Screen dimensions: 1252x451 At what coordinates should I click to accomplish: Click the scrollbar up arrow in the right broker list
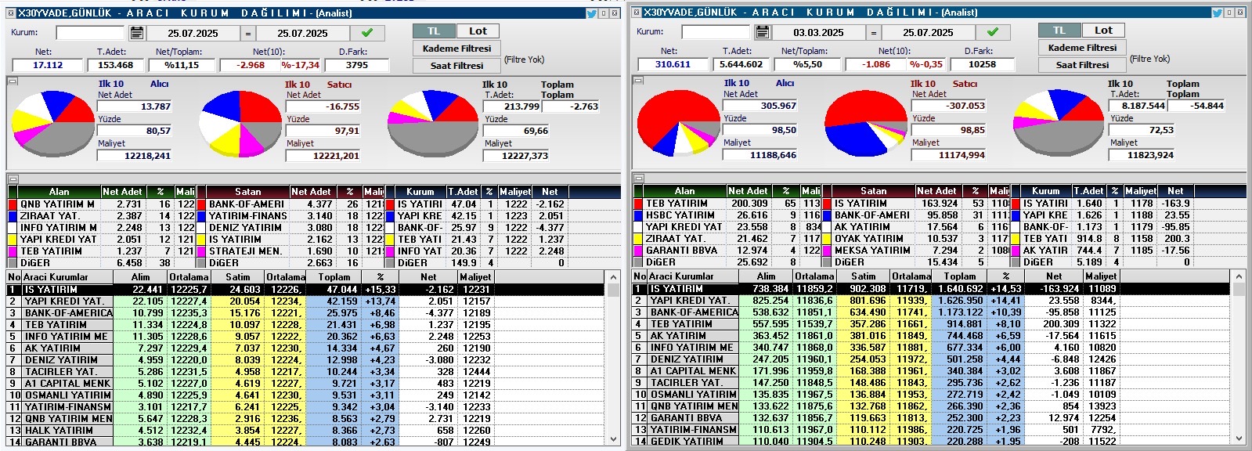click(1239, 276)
